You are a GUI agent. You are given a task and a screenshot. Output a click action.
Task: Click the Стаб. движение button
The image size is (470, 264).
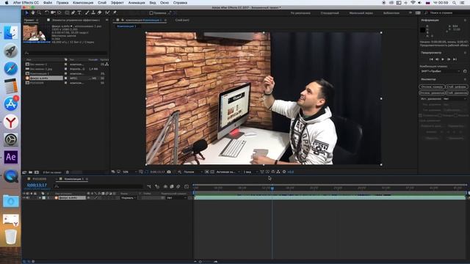pos(457,93)
